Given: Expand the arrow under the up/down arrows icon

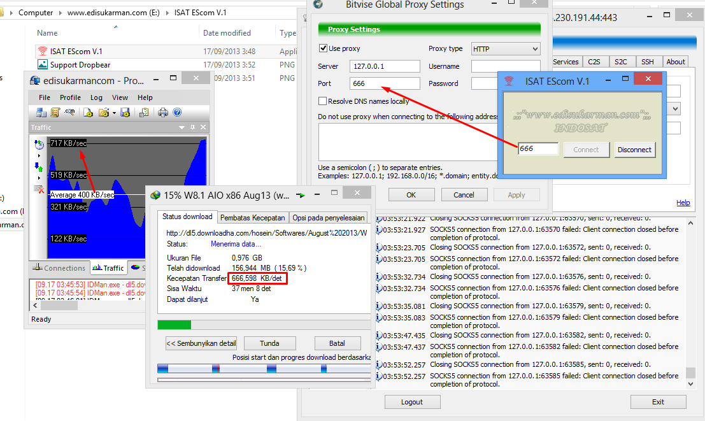Looking at the screenshot, I should pyautogui.click(x=39, y=178).
